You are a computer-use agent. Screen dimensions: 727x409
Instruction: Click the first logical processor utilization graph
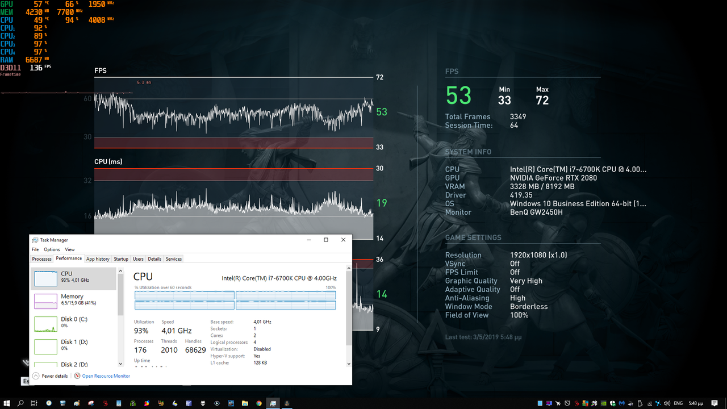click(185, 295)
